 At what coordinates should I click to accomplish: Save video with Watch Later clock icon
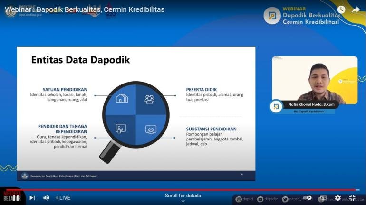(x=341, y=9)
